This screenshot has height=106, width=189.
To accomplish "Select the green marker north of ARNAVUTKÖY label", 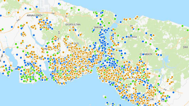I will pyautogui.click(x=30, y=9).
